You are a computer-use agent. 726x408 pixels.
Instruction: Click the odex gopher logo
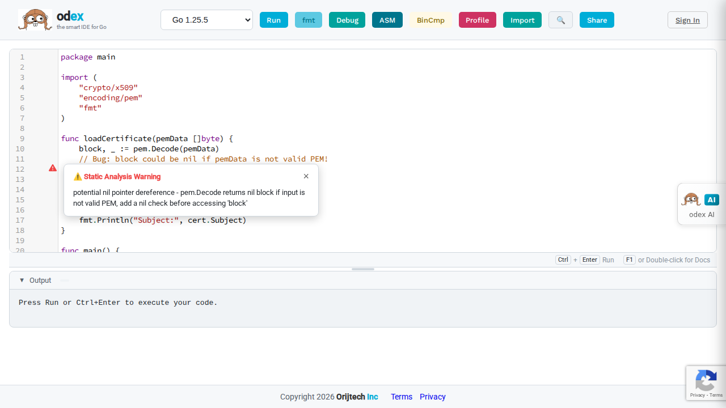[35, 20]
